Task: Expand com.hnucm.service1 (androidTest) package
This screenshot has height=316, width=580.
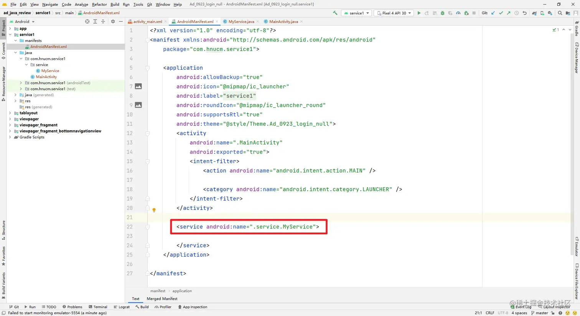Action: click(x=21, y=83)
